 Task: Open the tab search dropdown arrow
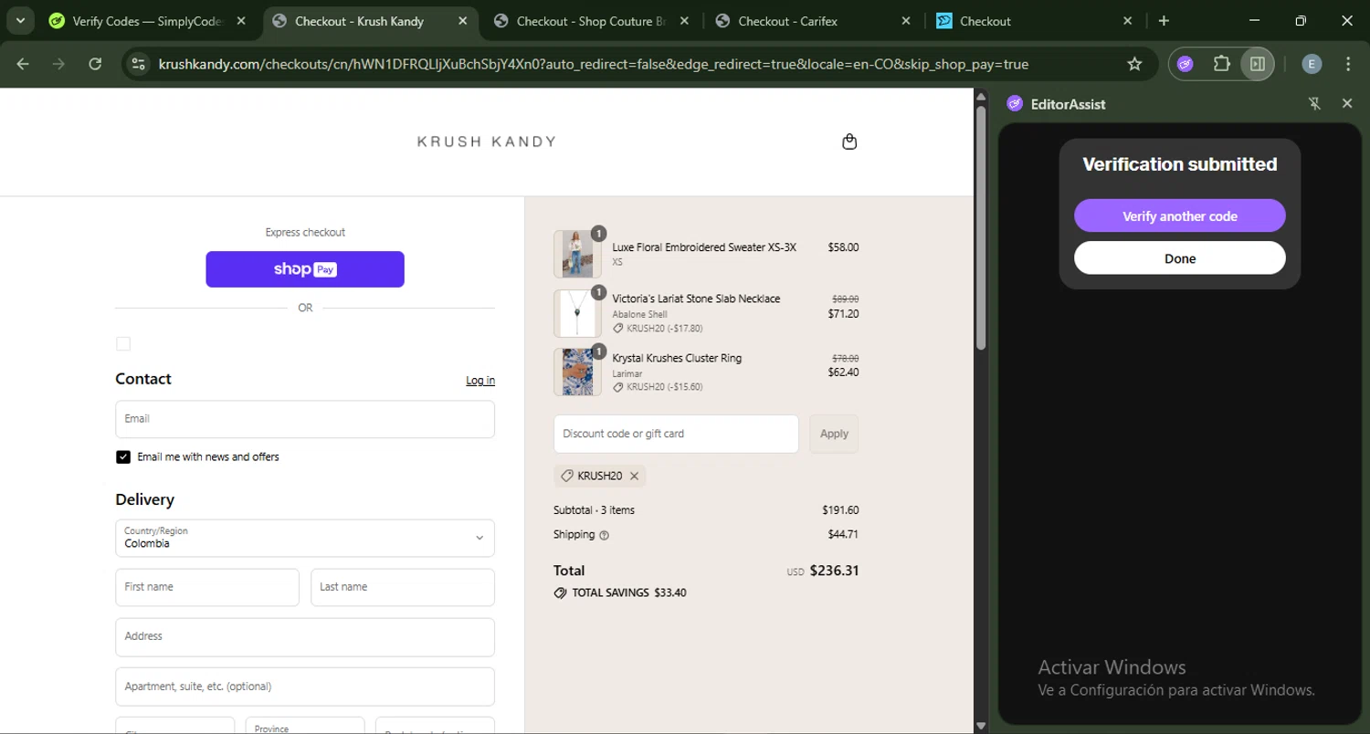pyautogui.click(x=20, y=20)
